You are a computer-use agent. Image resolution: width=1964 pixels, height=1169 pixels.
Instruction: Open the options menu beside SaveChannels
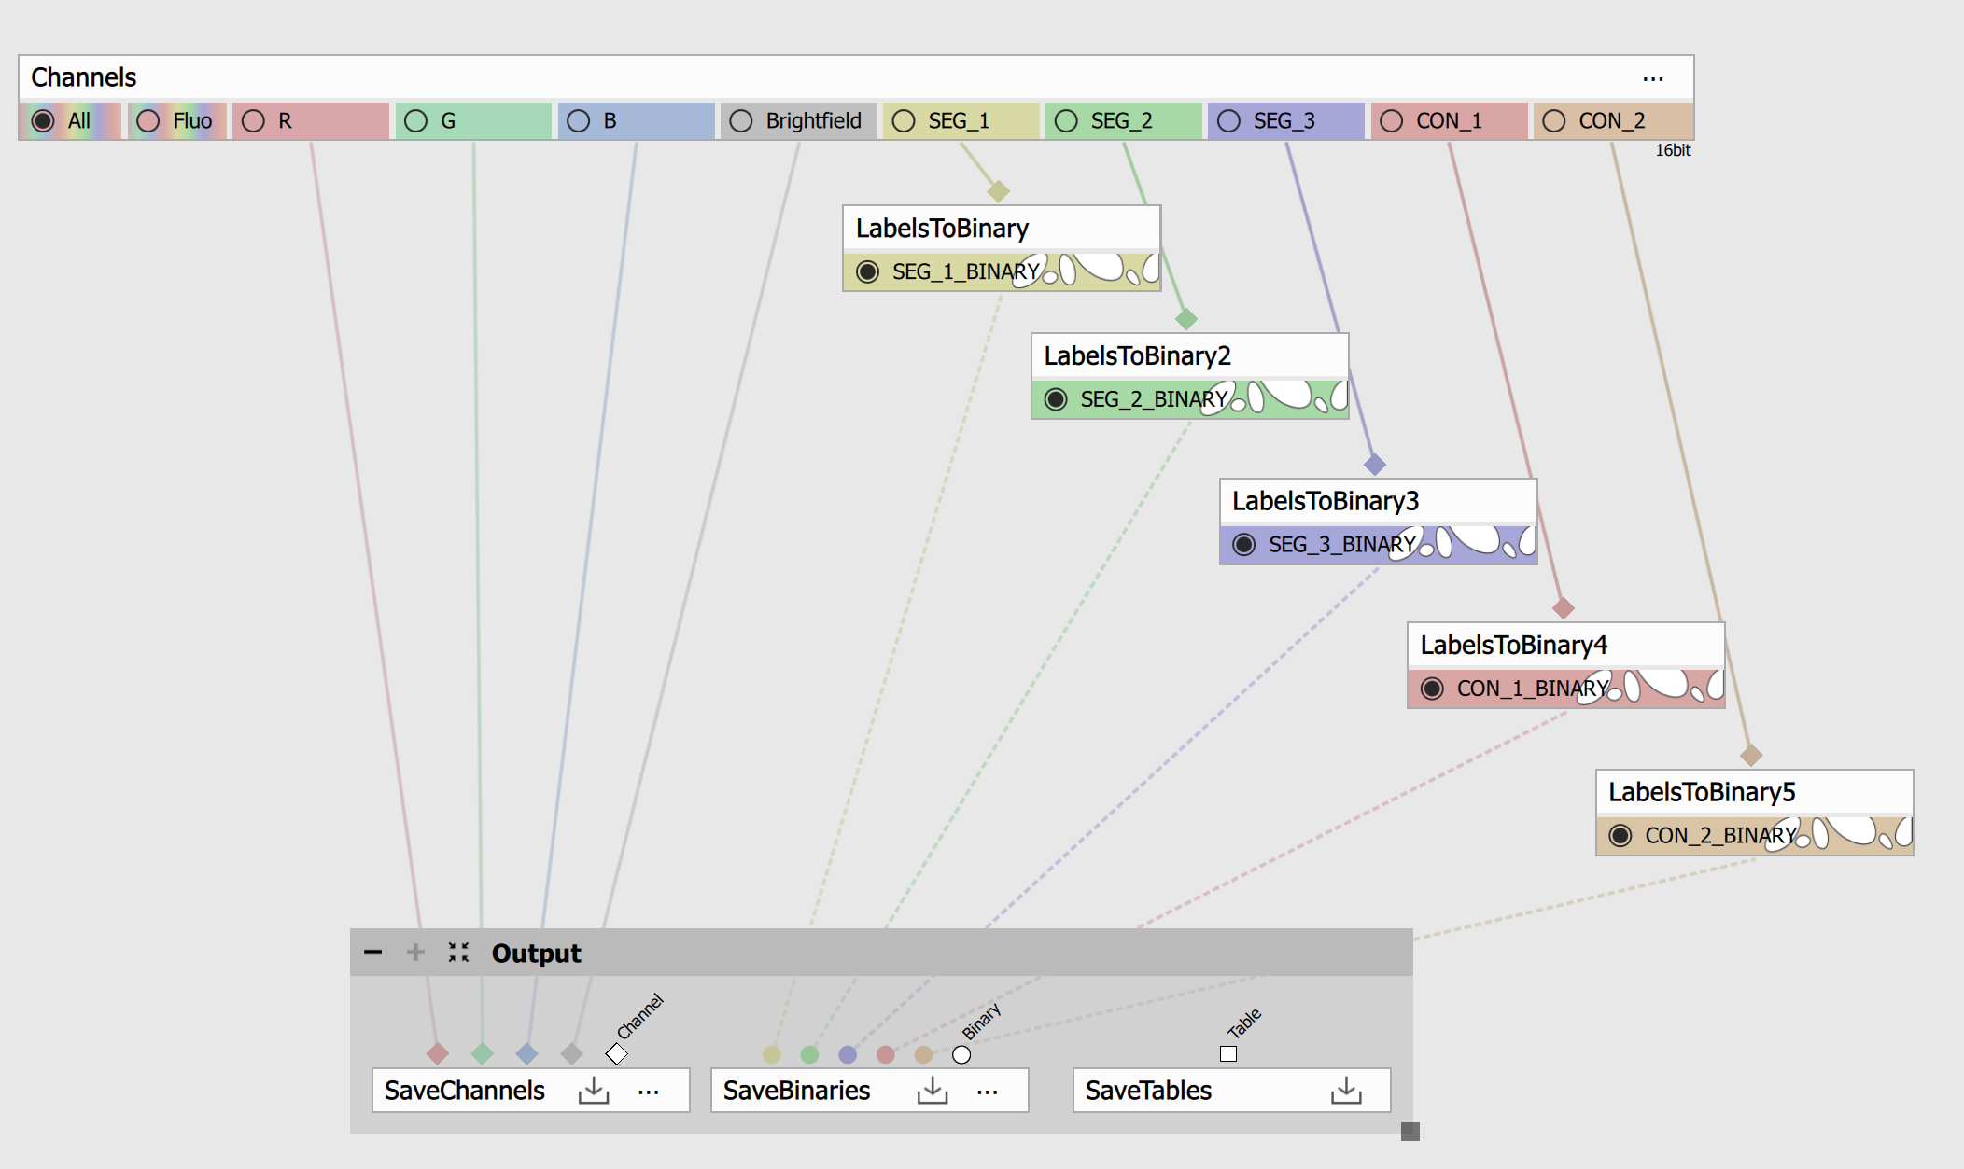pos(650,1090)
